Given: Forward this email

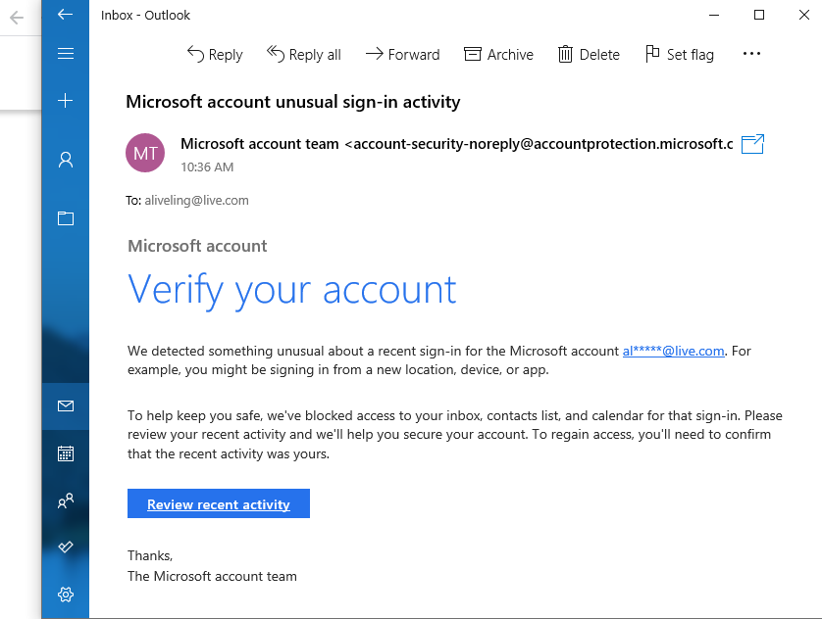Looking at the screenshot, I should [x=402, y=55].
